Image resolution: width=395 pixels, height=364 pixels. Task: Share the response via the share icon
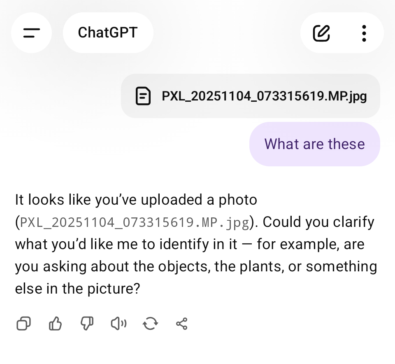pos(182,324)
